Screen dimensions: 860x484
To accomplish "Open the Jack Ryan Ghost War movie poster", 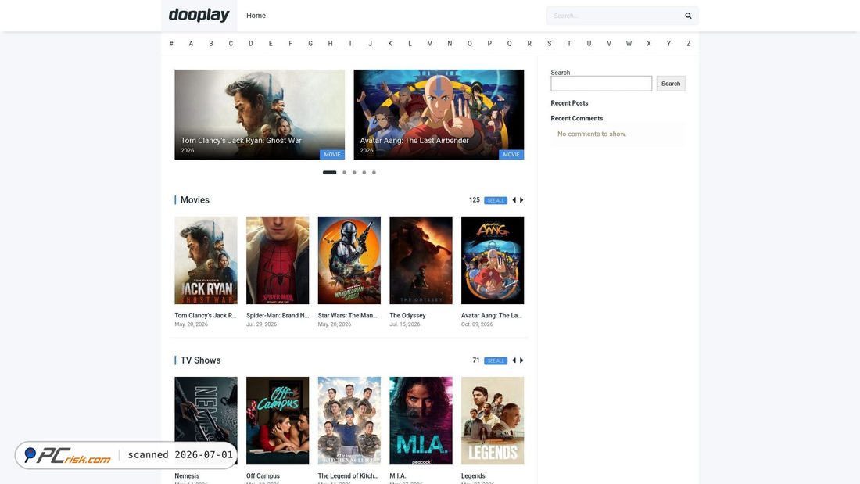I will (206, 260).
